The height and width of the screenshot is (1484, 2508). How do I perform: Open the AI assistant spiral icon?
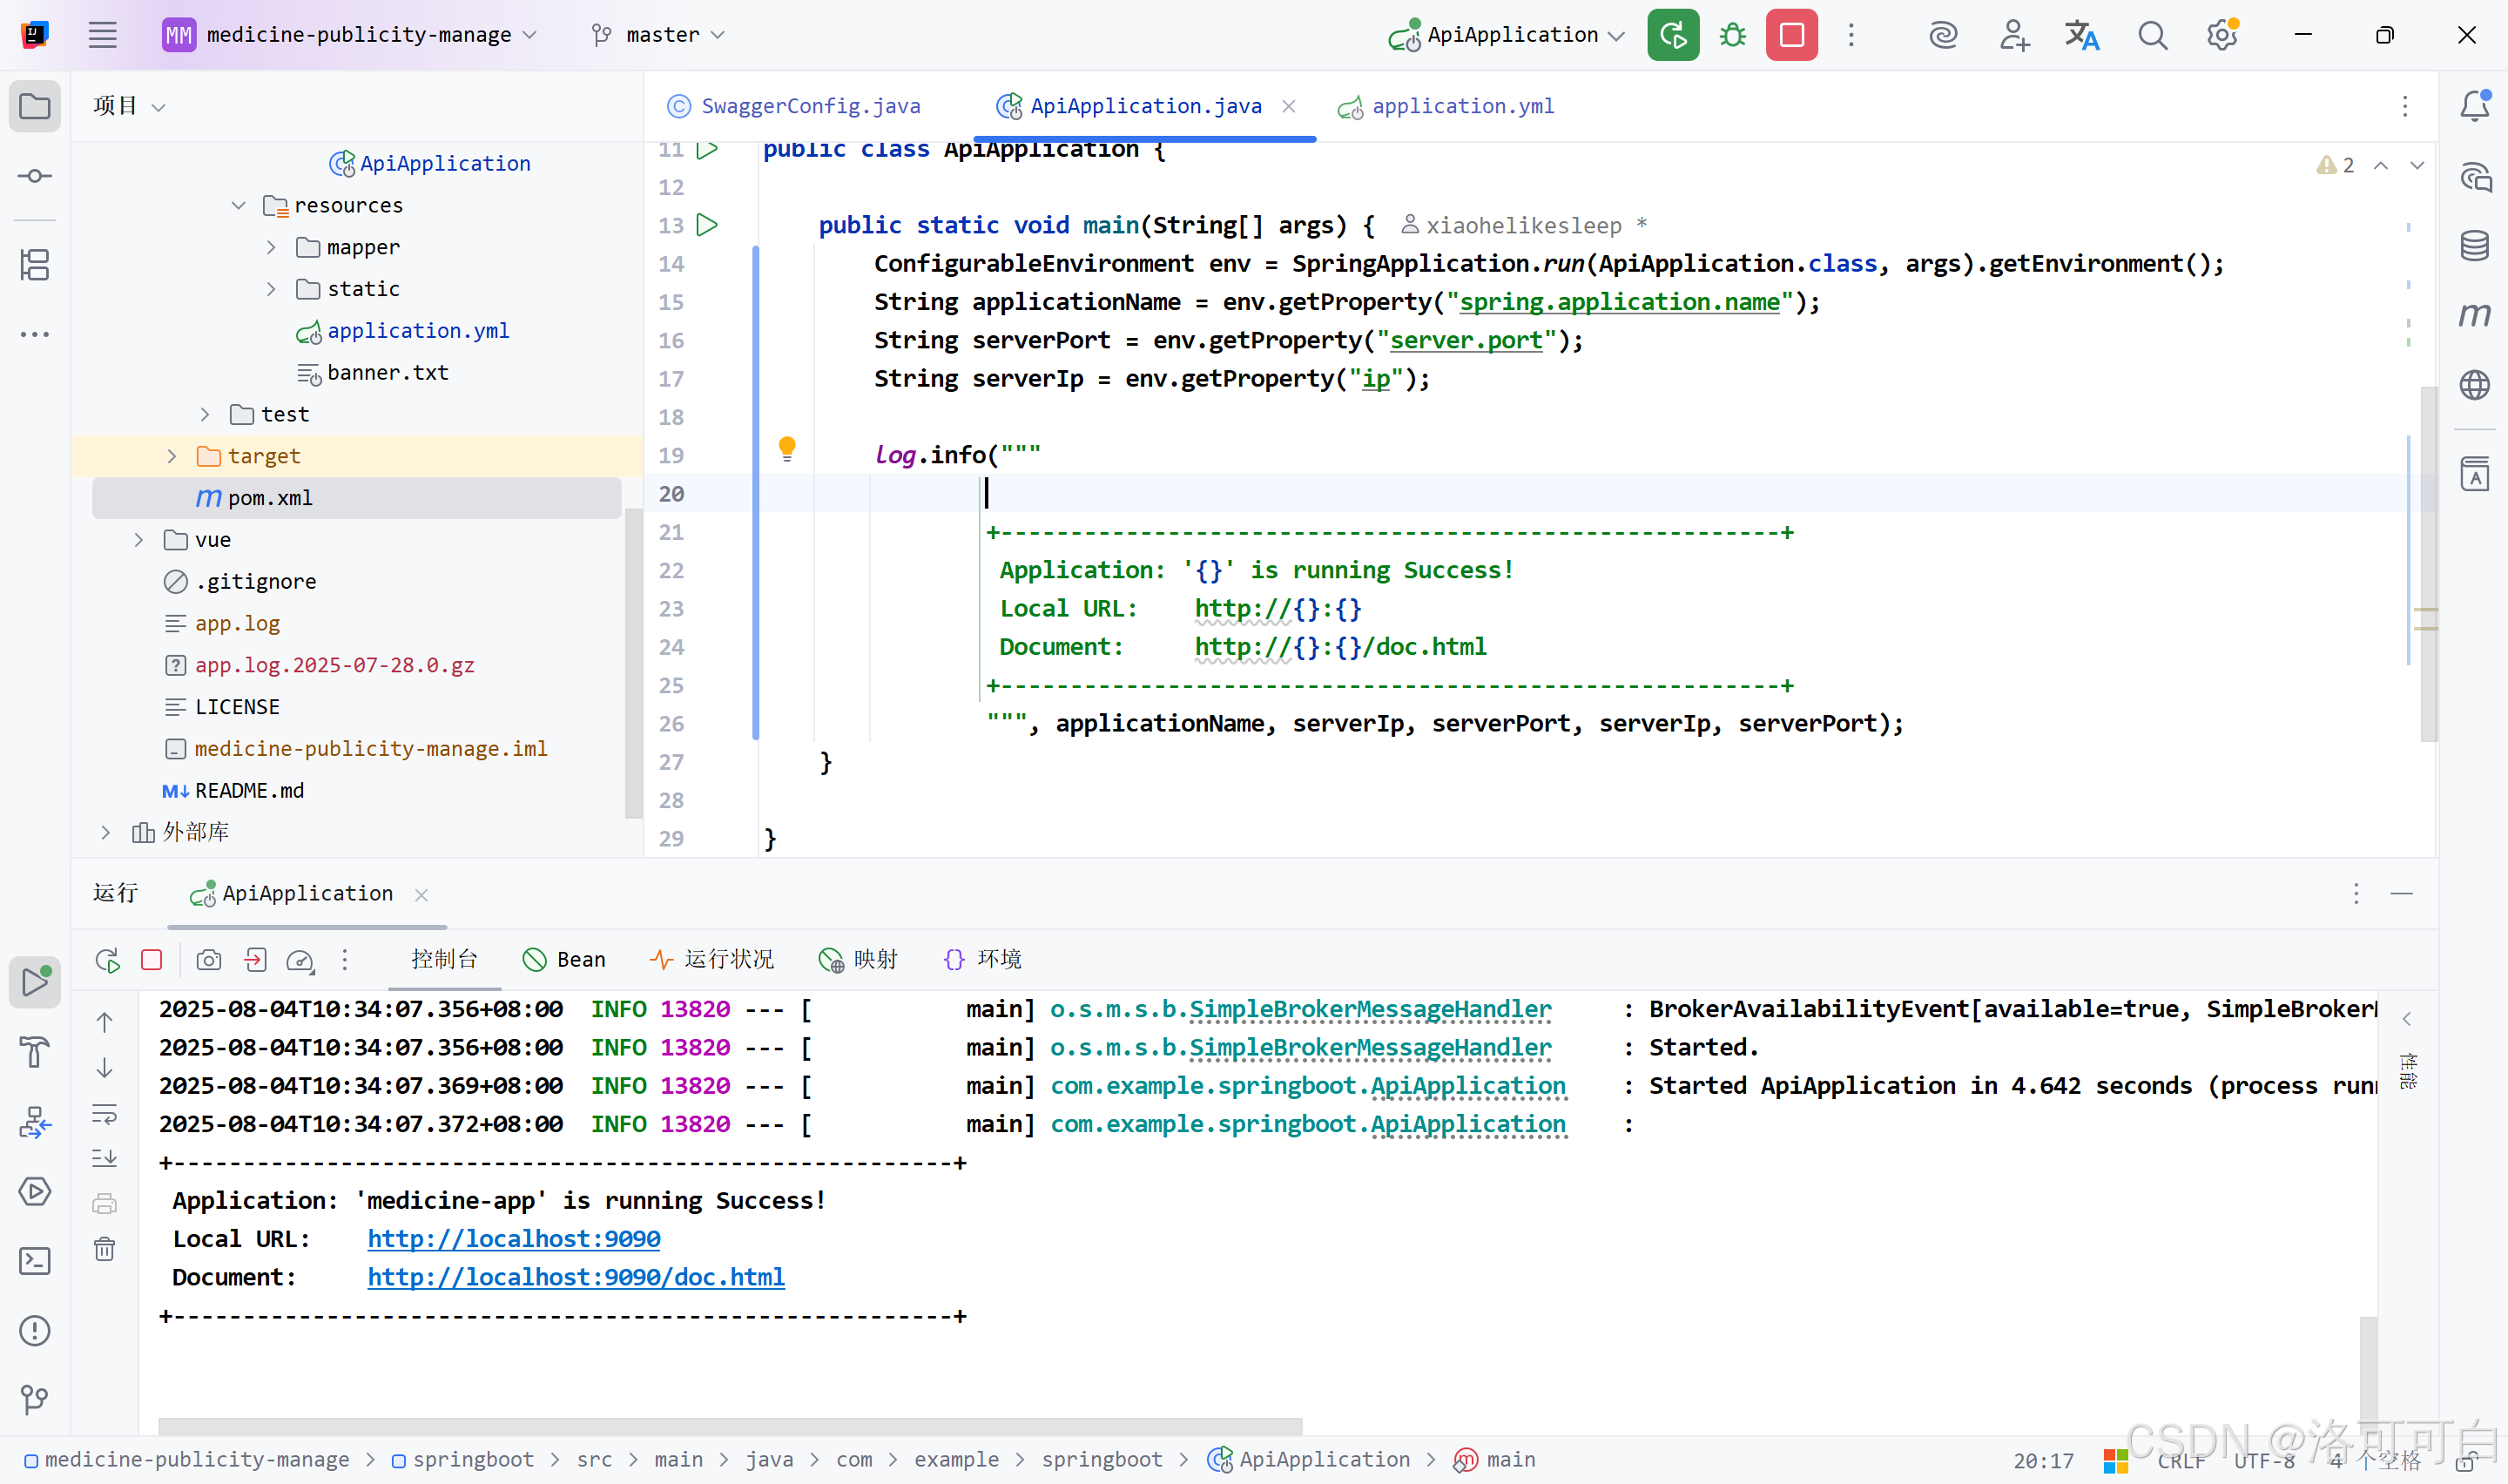pos(1942,35)
